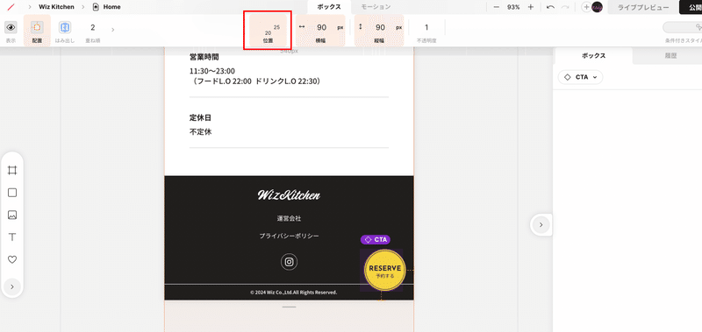
Task: Open the CTA dropdown in right panel
Action: tap(581, 77)
